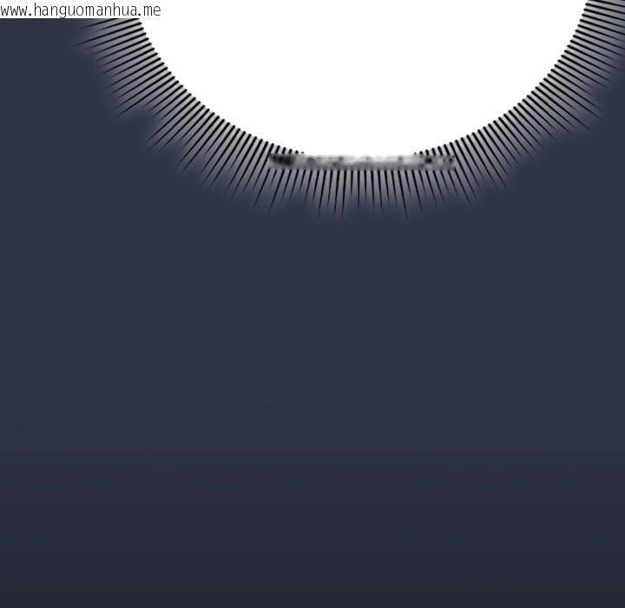This screenshot has width=625, height=608.
Task: Click the bottom left corner of the dark panel
Action: point(13,595)
